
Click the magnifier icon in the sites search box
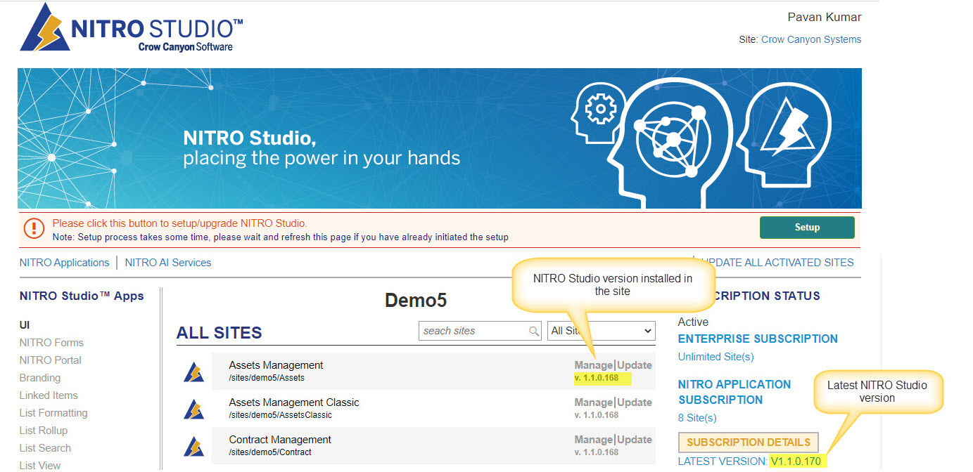[534, 331]
